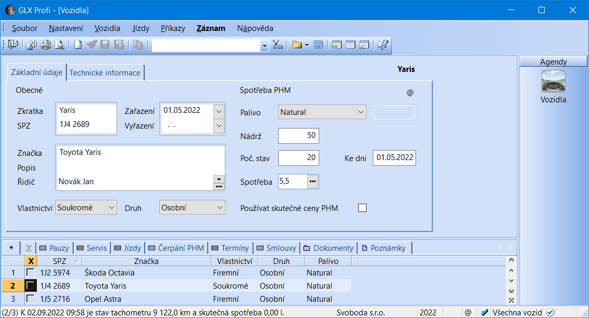Open the Pauzy tab
The height and width of the screenshot is (318, 589).
pyautogui.click(x=55, y=248)
